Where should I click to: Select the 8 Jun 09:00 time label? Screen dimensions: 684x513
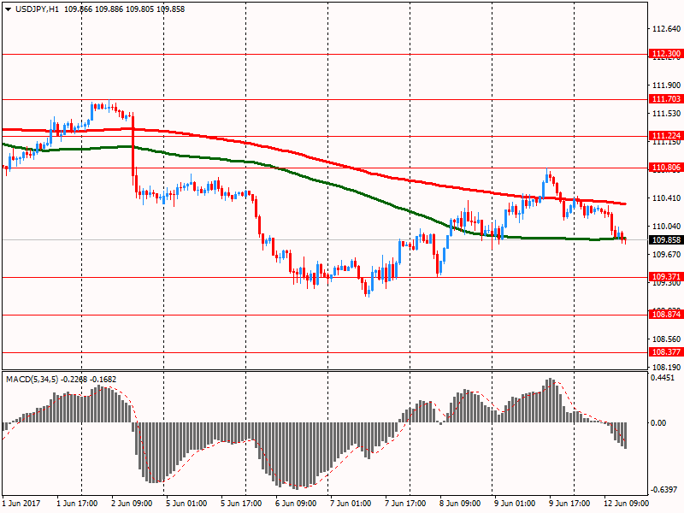click(460, 504)
